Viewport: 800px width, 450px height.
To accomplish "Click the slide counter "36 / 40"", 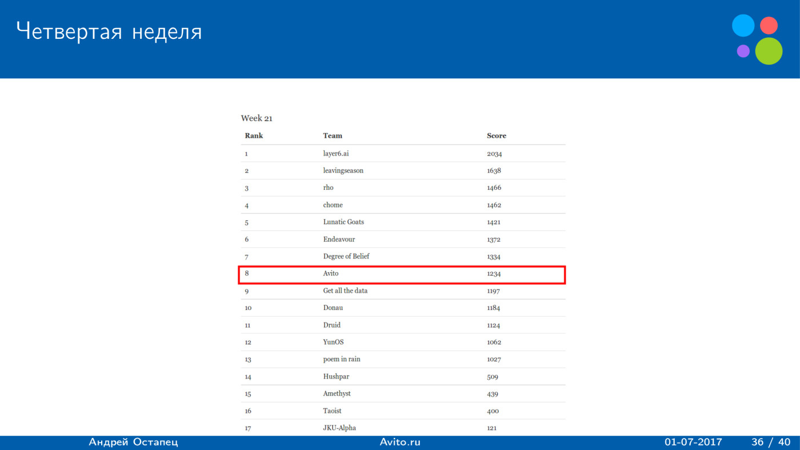I will click(771, 443).
